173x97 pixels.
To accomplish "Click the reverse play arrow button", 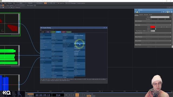I will (73, 95).
